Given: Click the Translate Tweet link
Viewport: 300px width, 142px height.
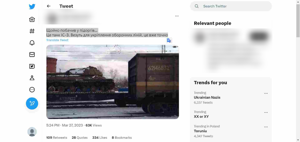Looking at the screenshot, I should point(57,40).
